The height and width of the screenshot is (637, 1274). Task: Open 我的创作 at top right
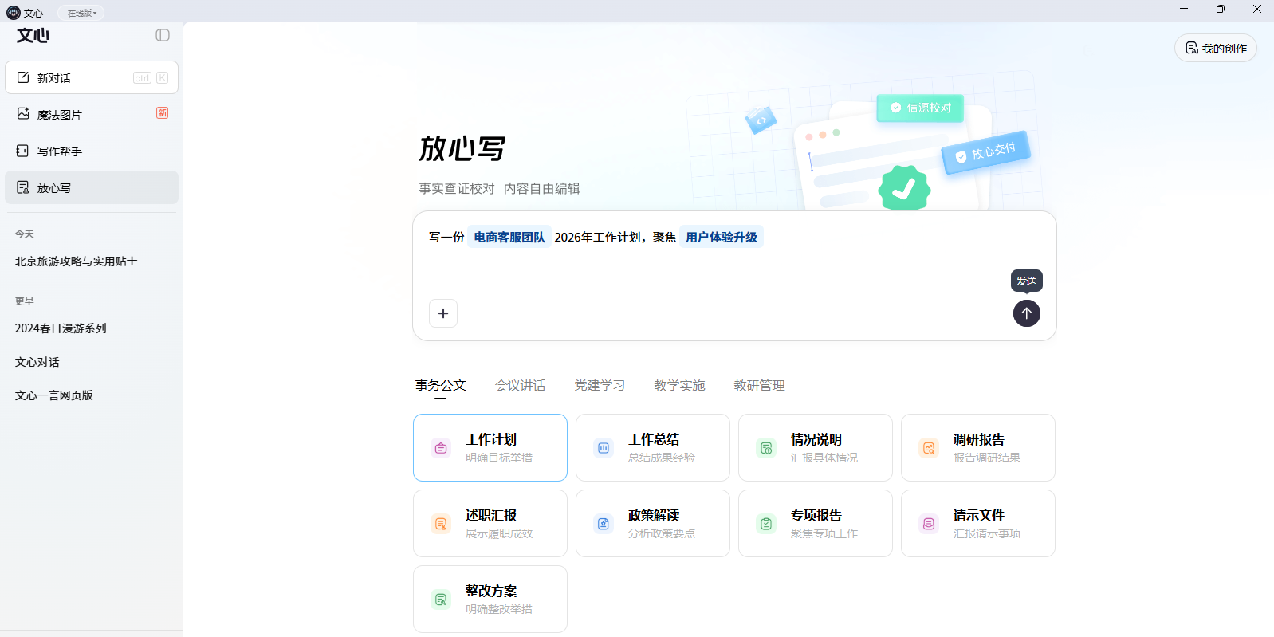1215,49
